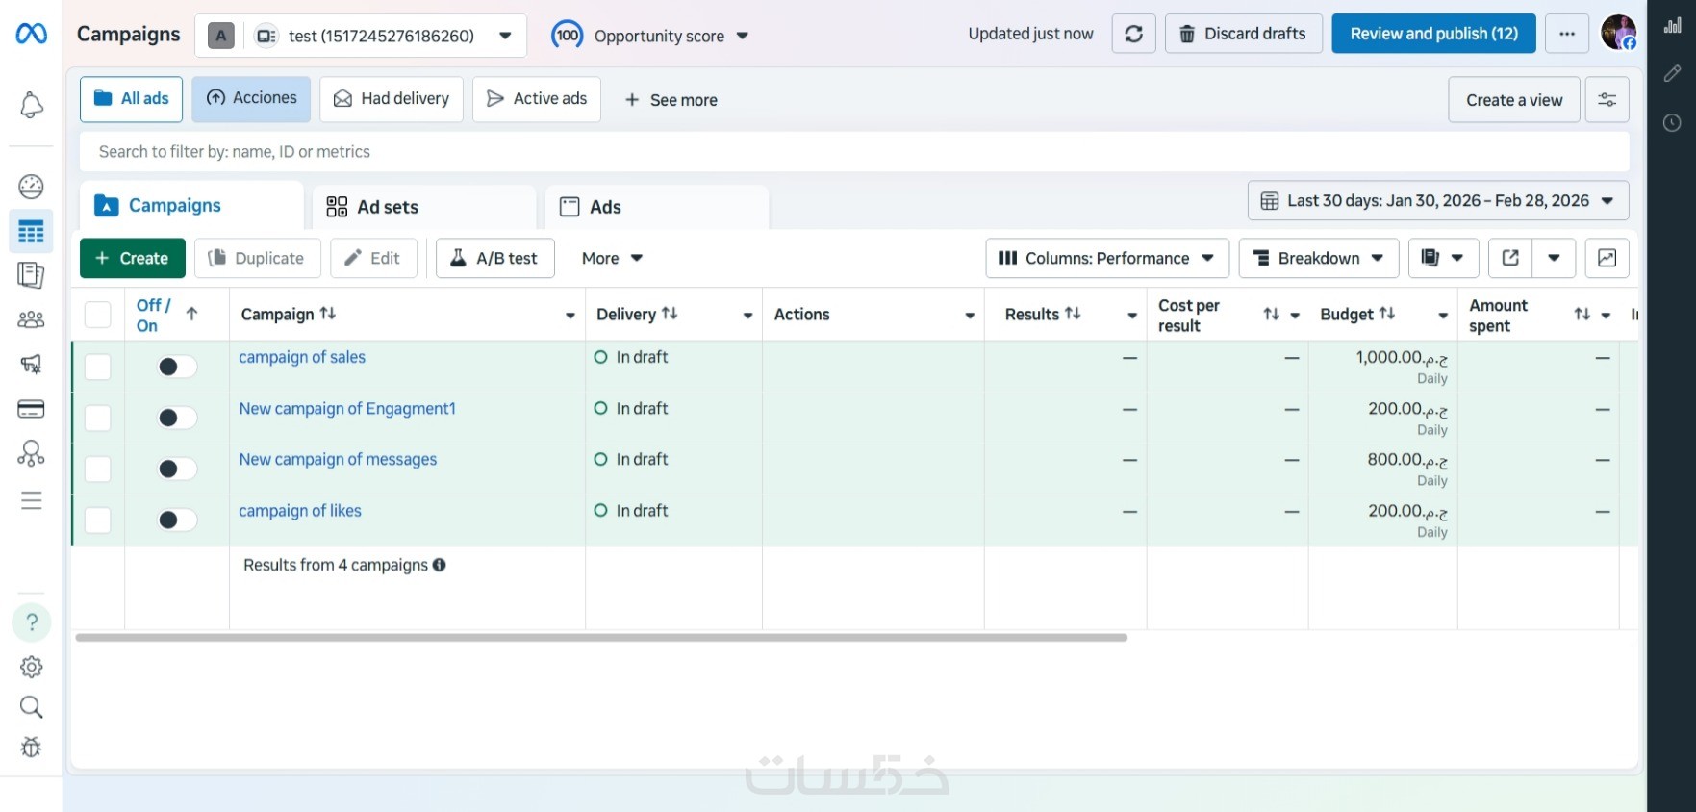Open the Delivery column header menu arrow
Image resolution: width=1696 pixels, height=812 pixels.
tap(747, 316)
